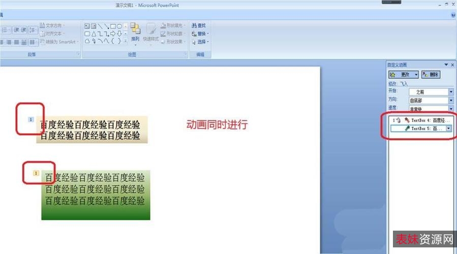Apply Justify paragraph alignment

click(x=17, y=42)
